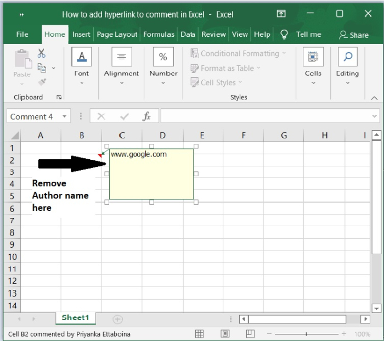Click the Tell me search text
The image size is (384, 341).
pyautogui.click(x=308, y=35)
